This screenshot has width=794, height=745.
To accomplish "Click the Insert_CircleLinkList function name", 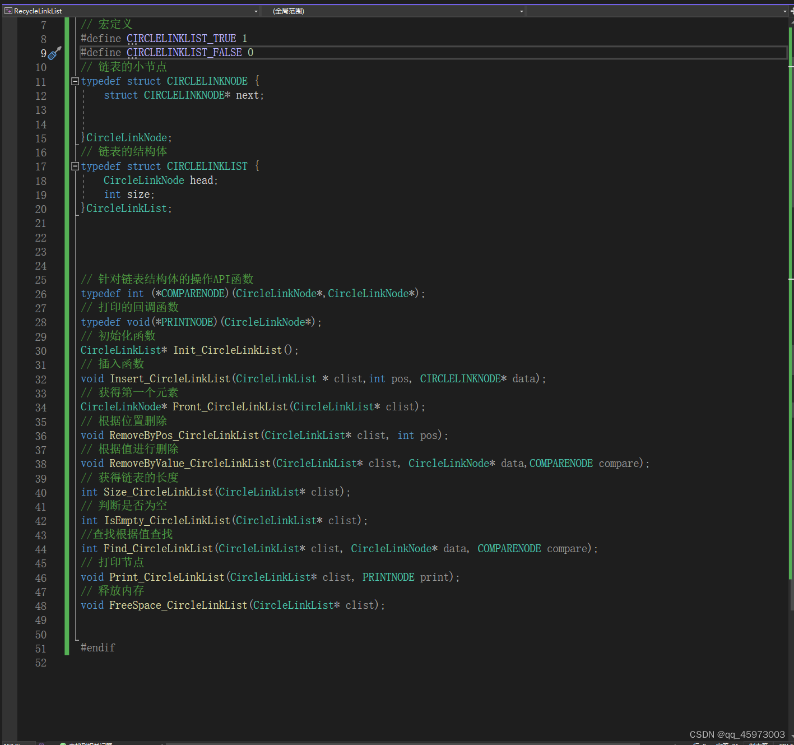I will coord(170,379).
